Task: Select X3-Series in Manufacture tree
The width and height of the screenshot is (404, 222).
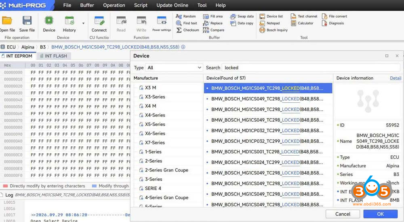Action: 155,97
